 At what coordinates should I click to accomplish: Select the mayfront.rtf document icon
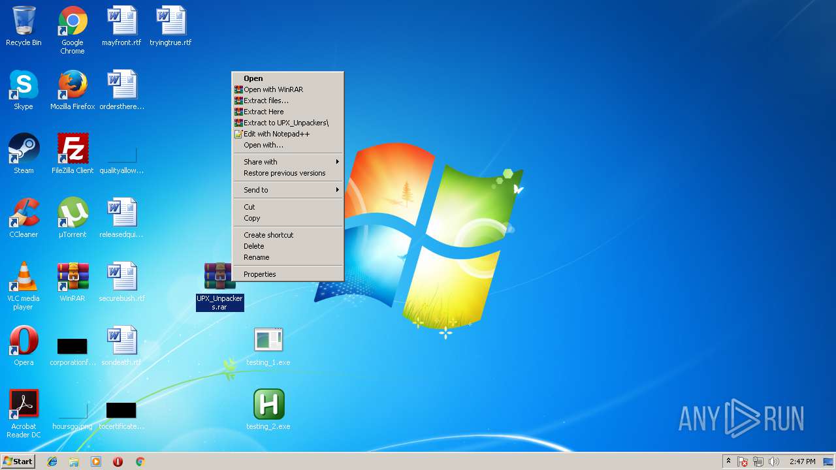(x=121, y=26)
